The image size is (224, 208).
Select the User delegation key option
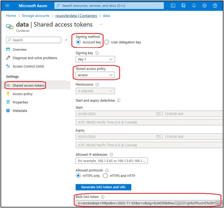pos(106,42)
